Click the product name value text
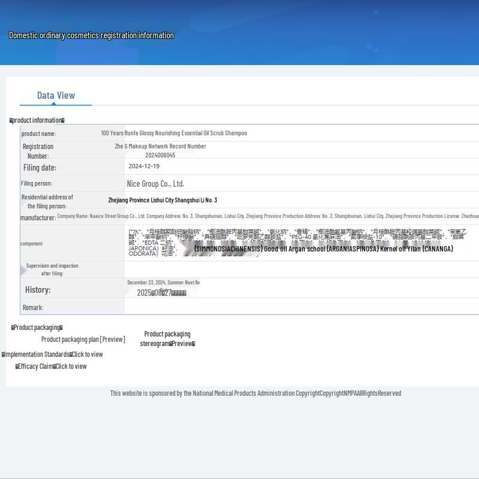Image resolution: width=479 pixels, height=479 pixels. (x=174, y=133)
